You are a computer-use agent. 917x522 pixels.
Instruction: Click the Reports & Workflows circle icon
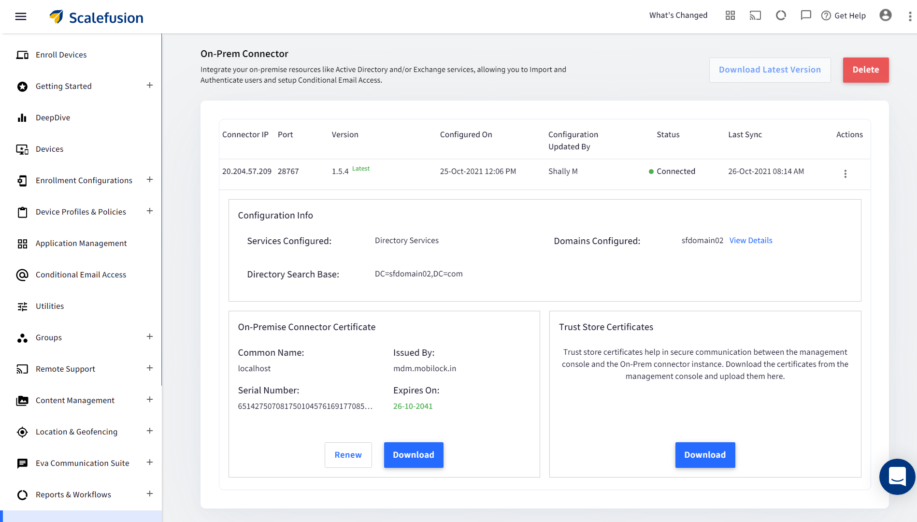[x=22, y=495]
